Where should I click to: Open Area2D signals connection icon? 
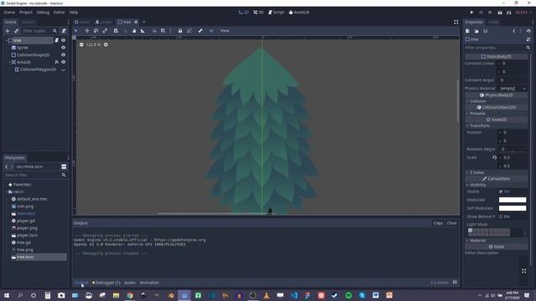click(x=56, y=62)
